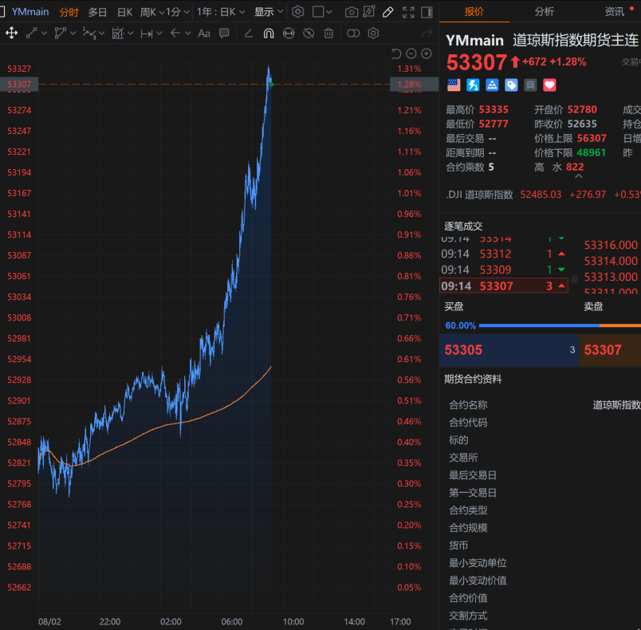This screenshot has height=630, width=641.
Task: Open the 报价 quote tab
Action: (x=474, y=11)
